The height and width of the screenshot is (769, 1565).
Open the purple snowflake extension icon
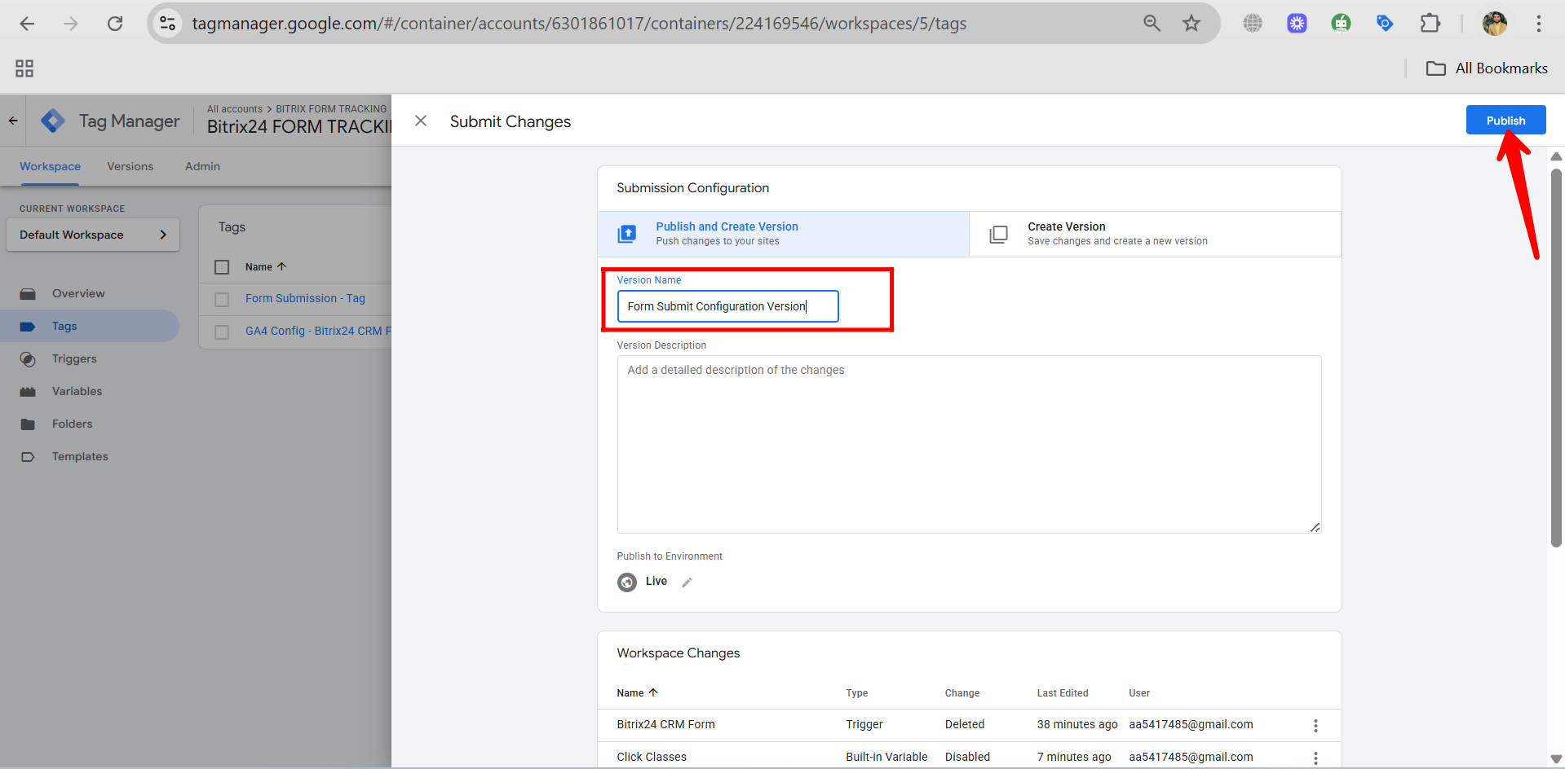click(x=1297, y=24)
